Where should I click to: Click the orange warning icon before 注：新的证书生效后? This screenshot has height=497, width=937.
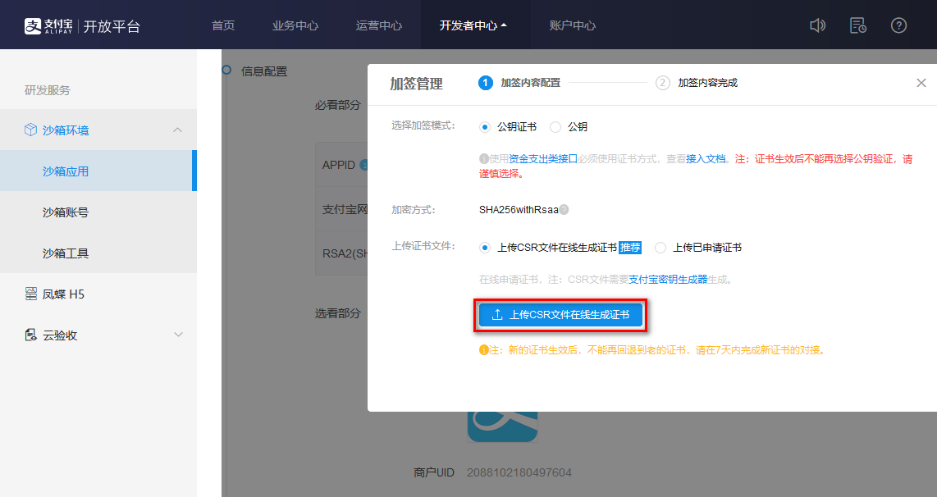pos(484,350)
